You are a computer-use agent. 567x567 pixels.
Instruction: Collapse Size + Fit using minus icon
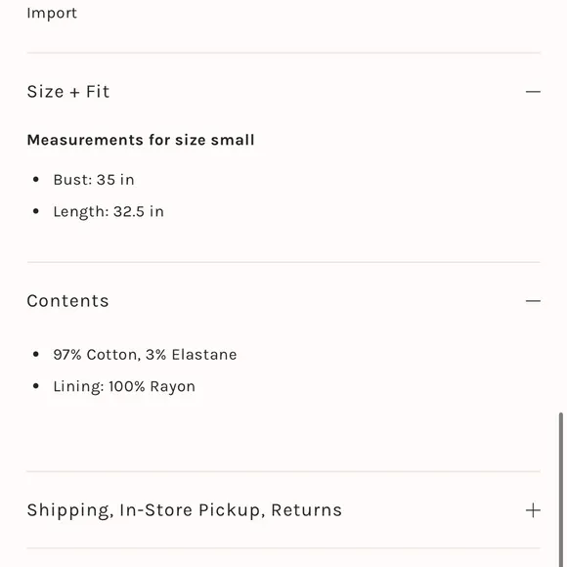tap(533, 92)
